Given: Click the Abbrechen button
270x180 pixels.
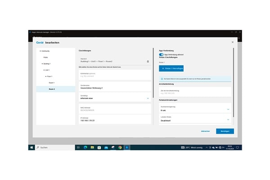Looking at the screenshot, I should [205, 131].
